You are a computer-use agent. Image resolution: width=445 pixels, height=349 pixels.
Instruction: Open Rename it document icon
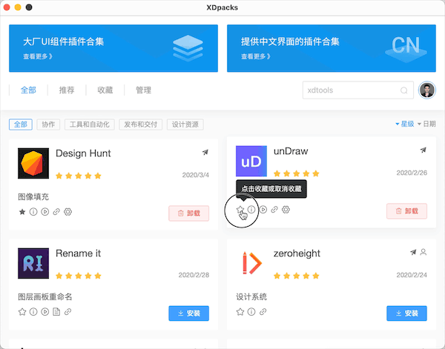coord(56,312)
